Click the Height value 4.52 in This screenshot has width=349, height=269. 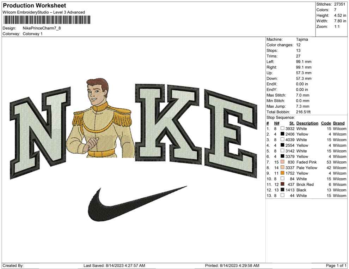click(340, 16)
